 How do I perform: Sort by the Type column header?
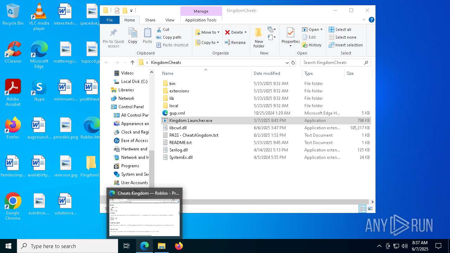323,73
